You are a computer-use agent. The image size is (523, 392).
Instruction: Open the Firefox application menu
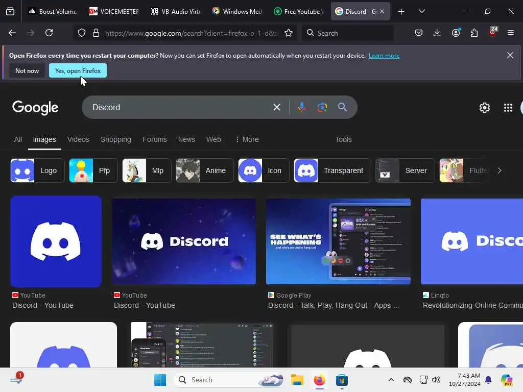click(x=510, y=33)
